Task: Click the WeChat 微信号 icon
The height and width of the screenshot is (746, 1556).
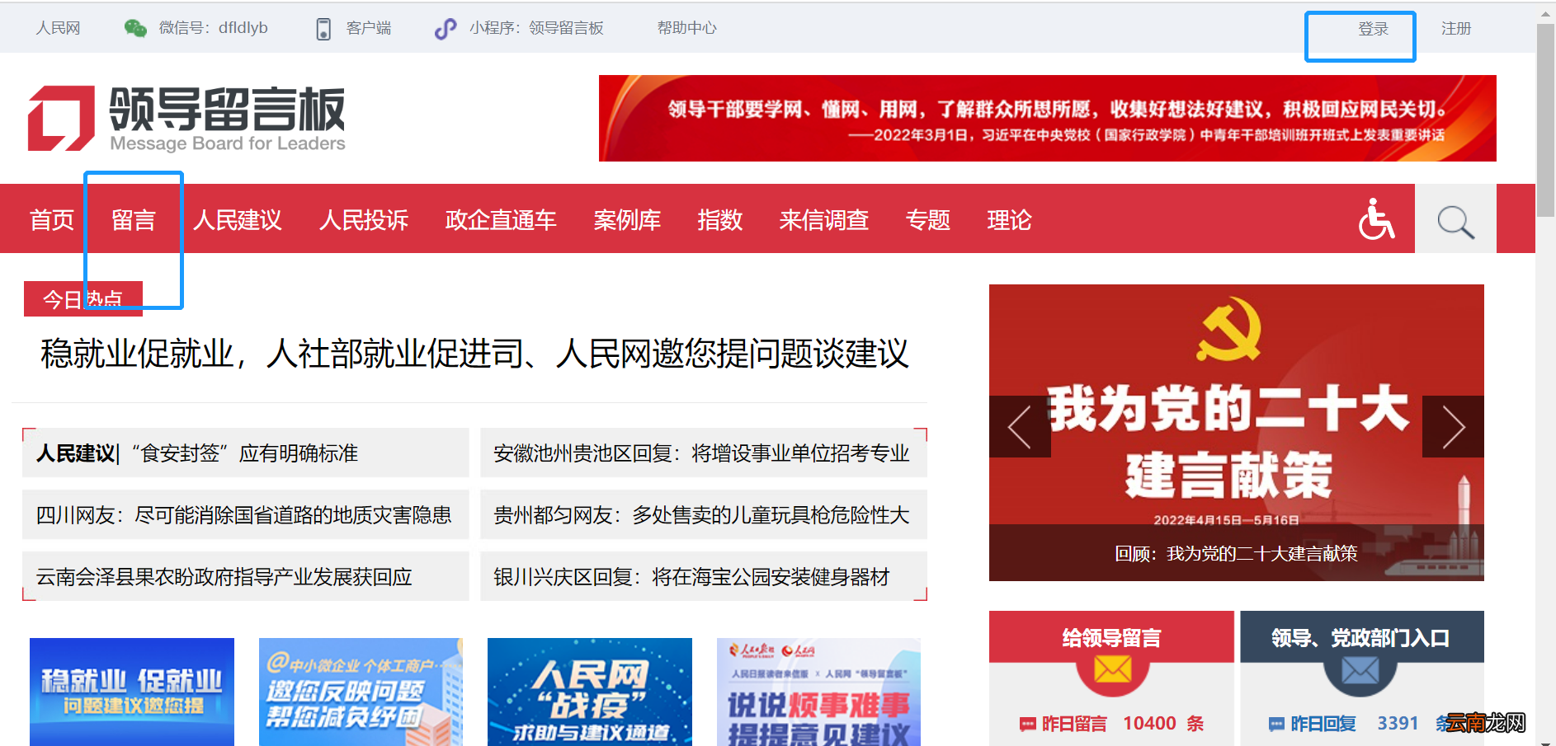Action: pyautogui.click(x=134, y=27)
